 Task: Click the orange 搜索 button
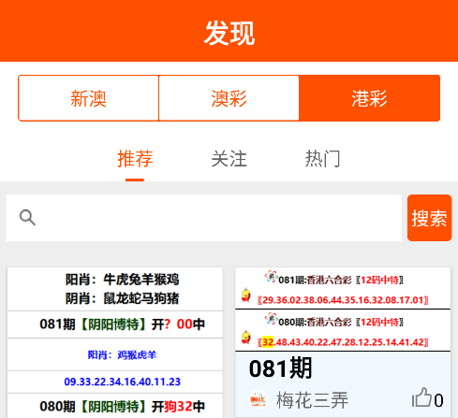point(429,218)
